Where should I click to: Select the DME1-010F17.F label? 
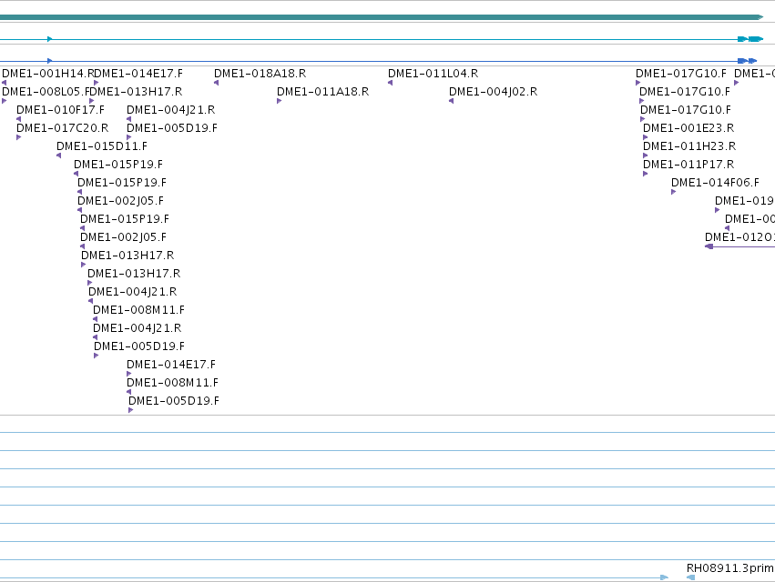pyautogui.click(x=60, y=110)
